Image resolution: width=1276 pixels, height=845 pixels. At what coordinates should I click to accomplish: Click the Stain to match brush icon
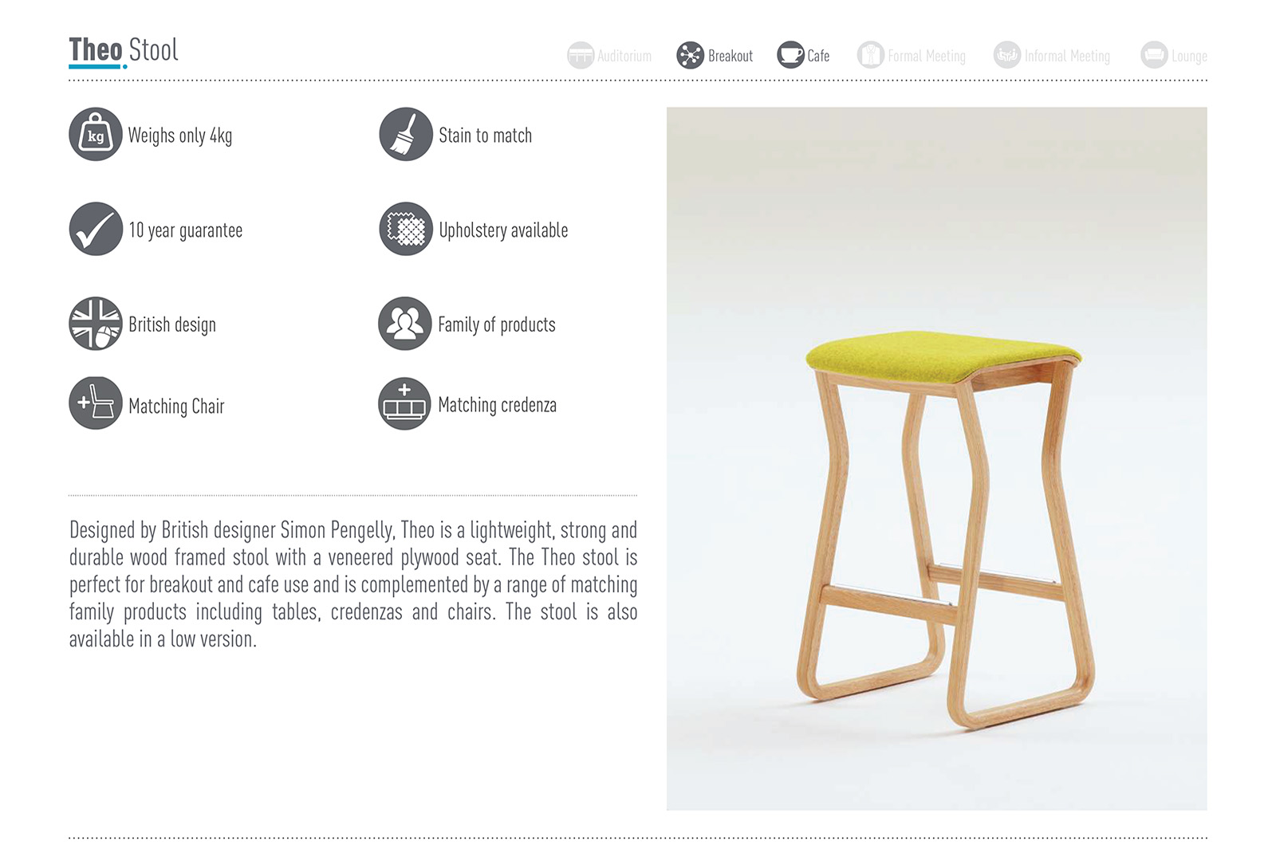pos(405,134)
